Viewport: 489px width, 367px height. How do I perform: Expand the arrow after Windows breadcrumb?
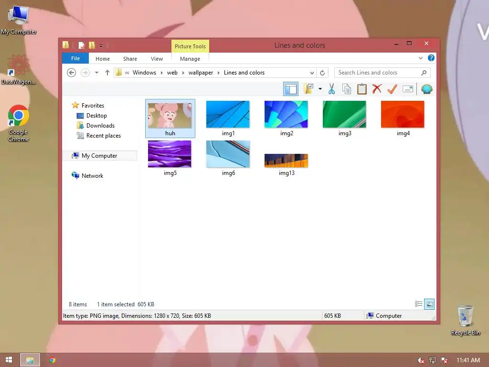point(161,73)
